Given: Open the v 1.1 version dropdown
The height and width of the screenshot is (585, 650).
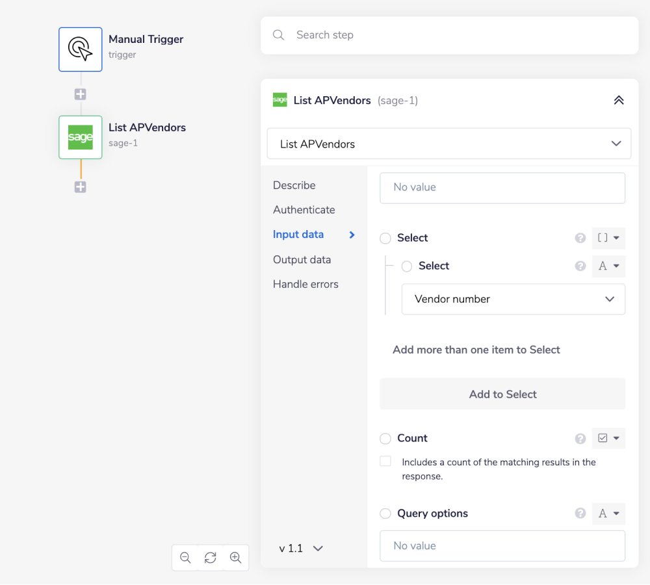Looking at the screenshot, I should [x=301, y=549].
